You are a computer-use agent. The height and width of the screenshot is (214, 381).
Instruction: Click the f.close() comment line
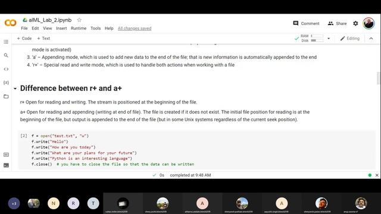113,164
